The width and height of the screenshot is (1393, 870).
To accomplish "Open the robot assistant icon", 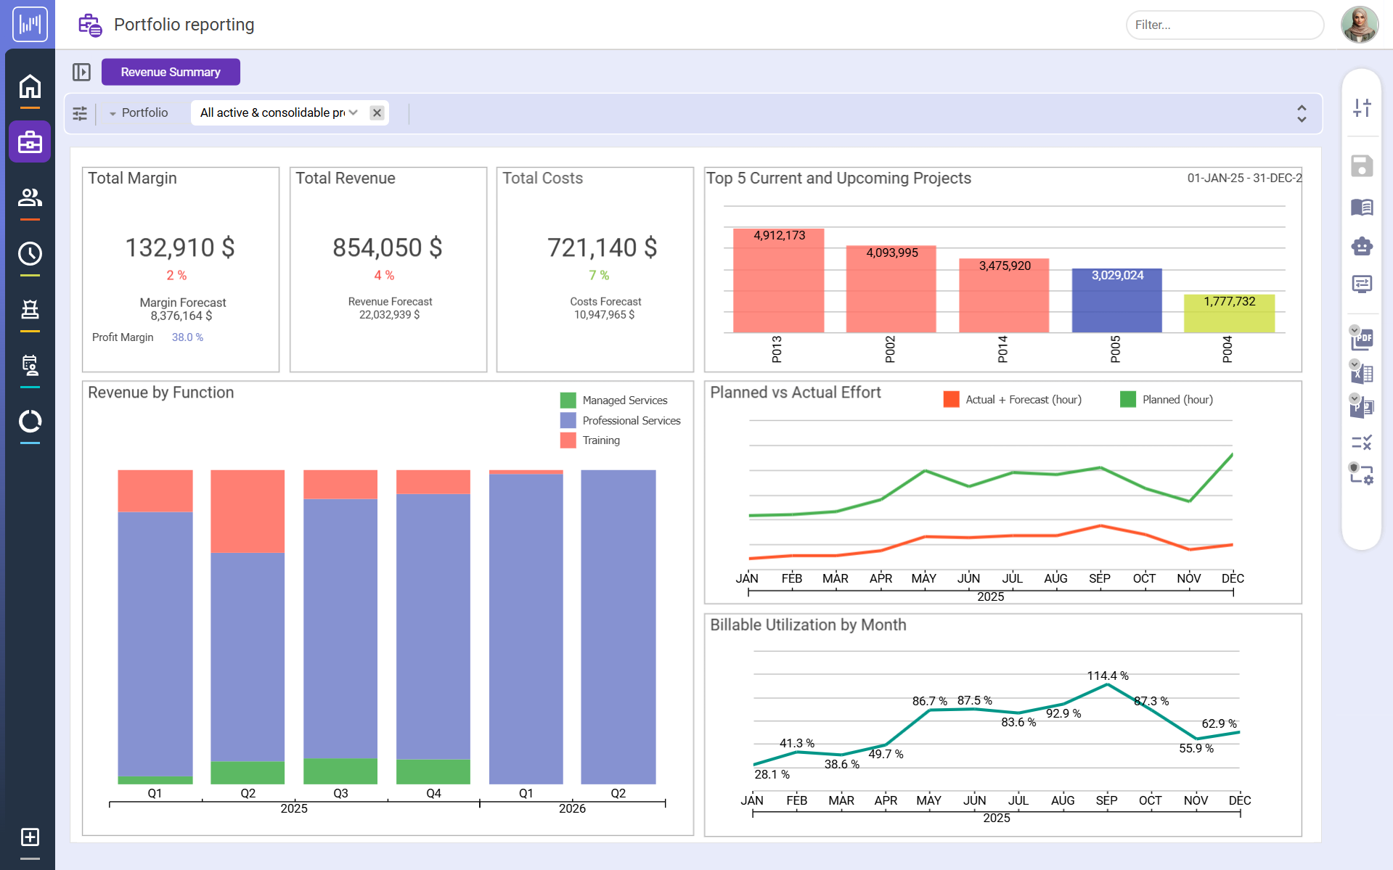I will [1362, 246].
